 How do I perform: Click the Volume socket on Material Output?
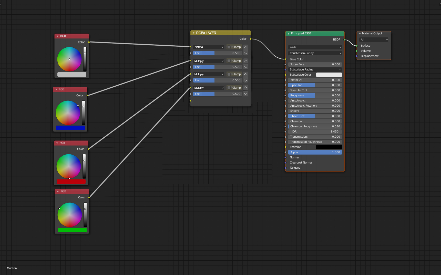(x=357, y=51)
